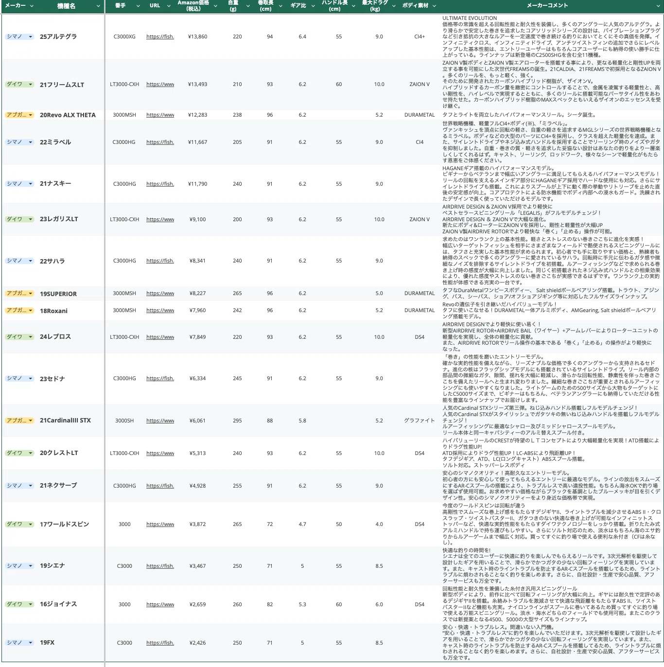Open the シマノ maker chip for 25アルテグラ
Screen dimensions: 664x667
point(19,36)
